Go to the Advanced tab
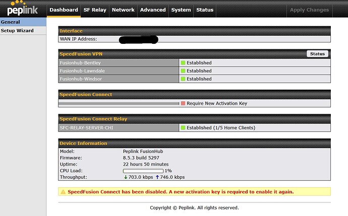 point(153,10)
